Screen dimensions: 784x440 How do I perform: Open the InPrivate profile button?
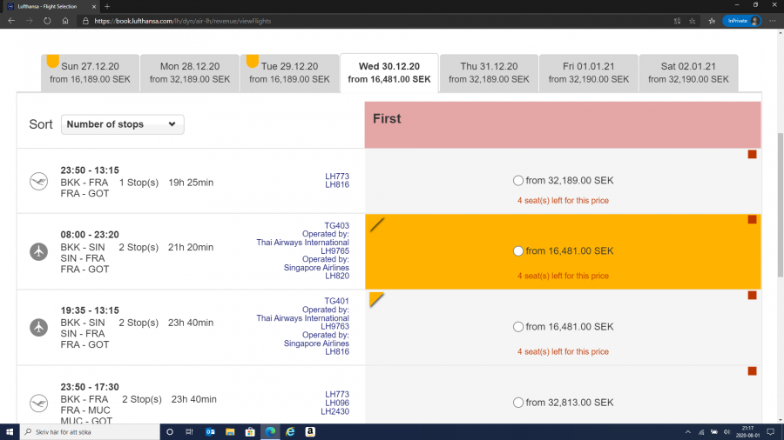[x=742, y=21]
